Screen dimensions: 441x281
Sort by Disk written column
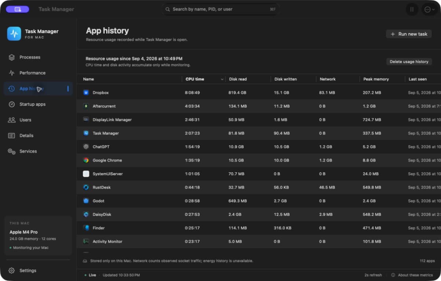[286, 79]
